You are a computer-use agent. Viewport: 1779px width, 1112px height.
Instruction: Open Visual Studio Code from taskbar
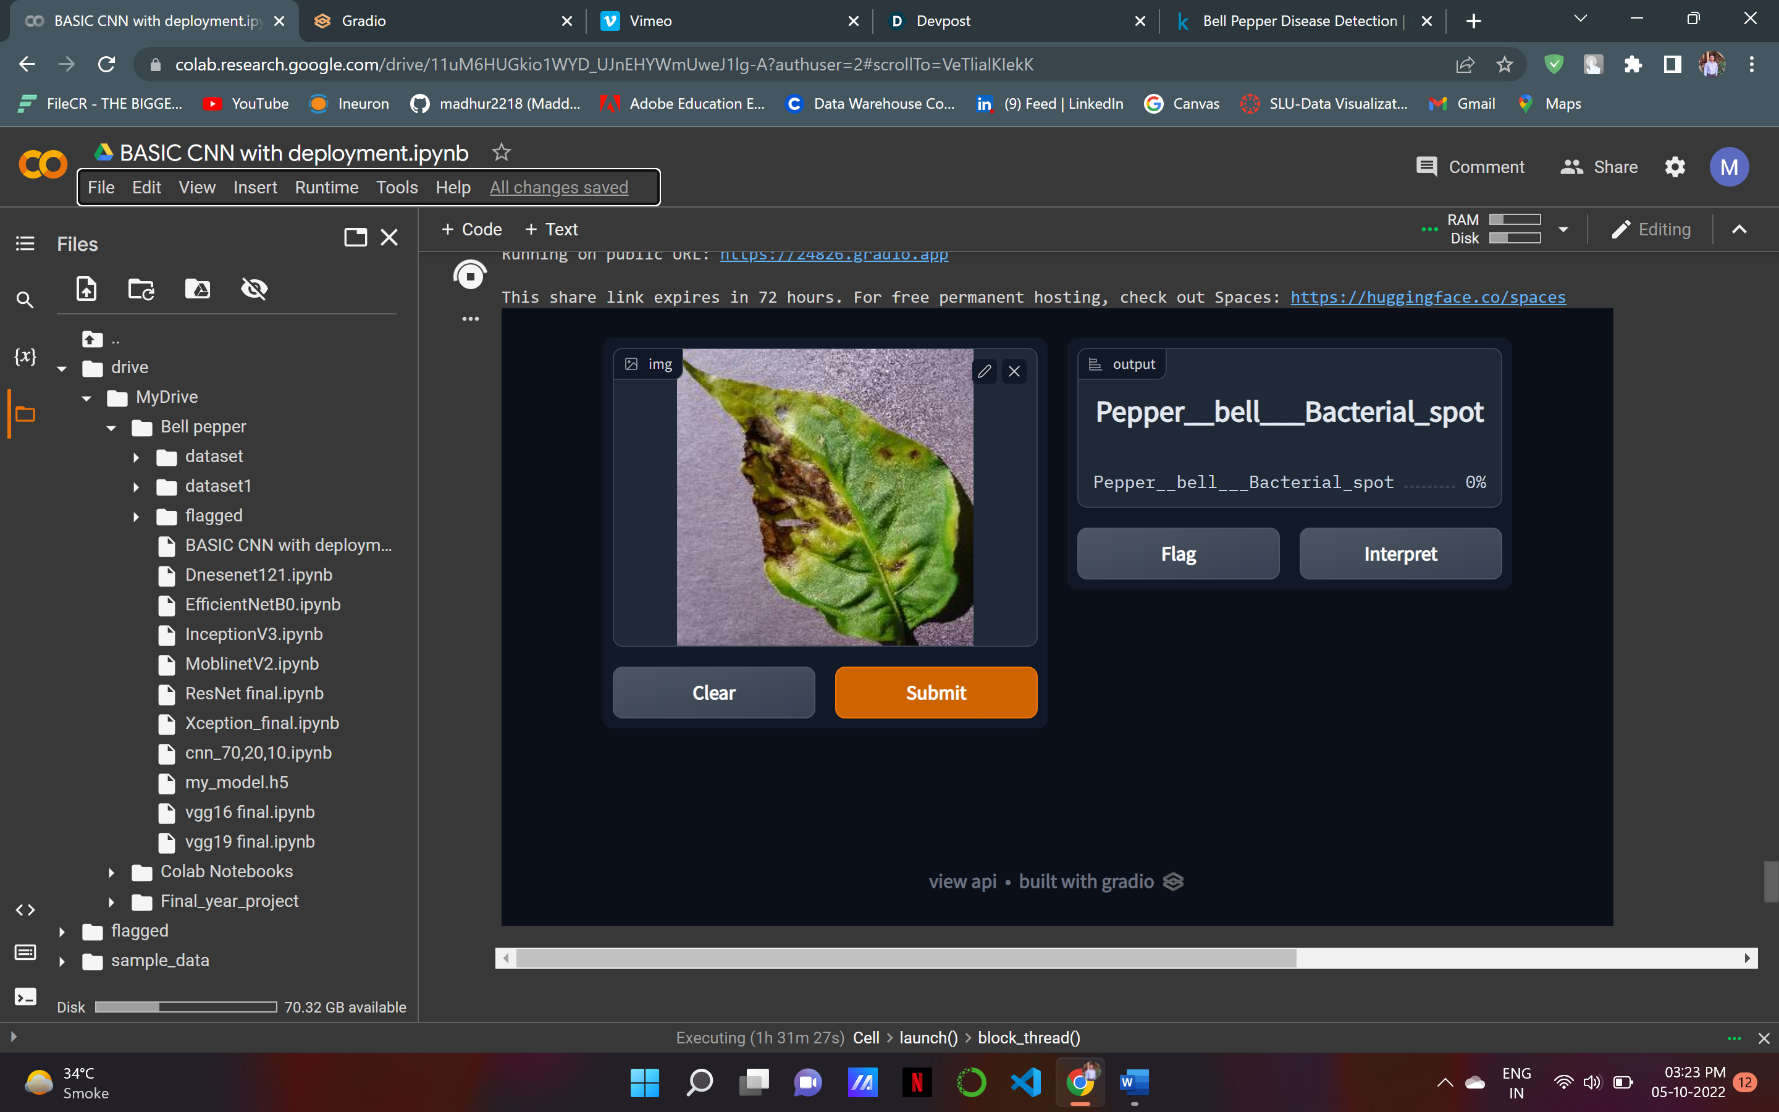(1026, 1082)
